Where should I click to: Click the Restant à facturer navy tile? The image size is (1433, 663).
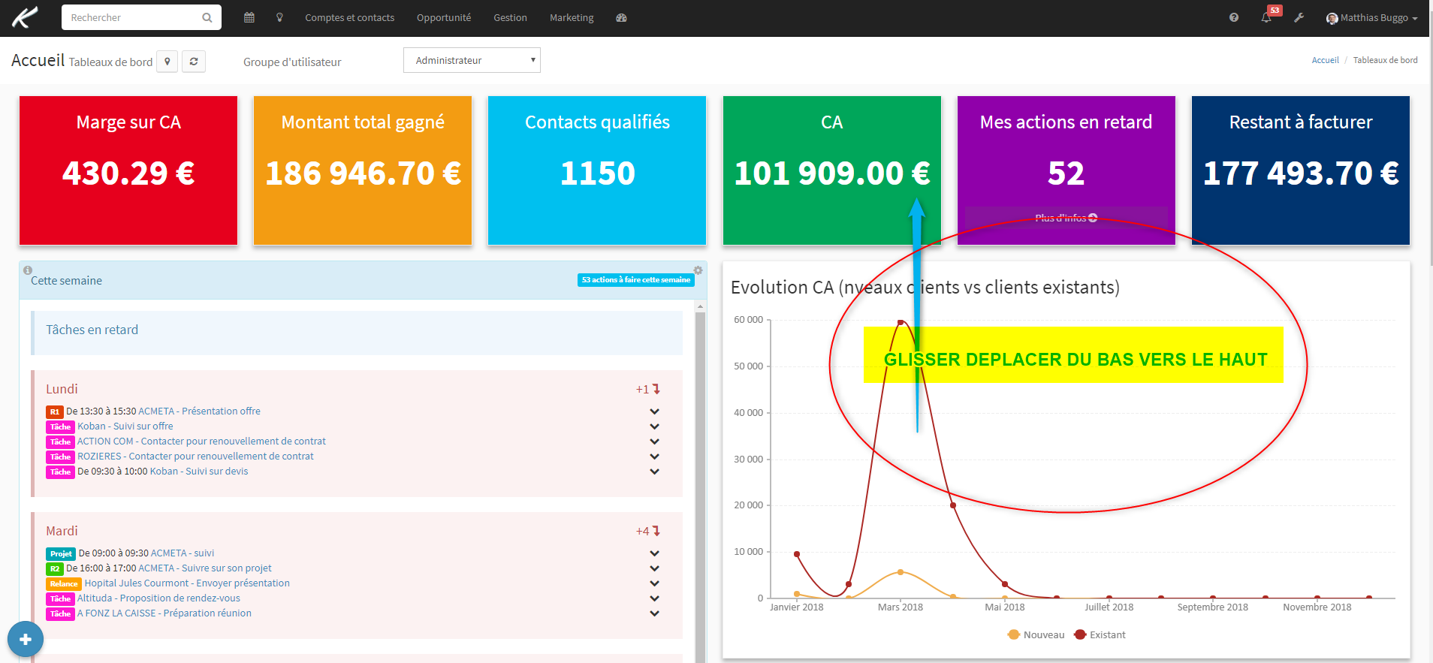[x=1301, y=170]
